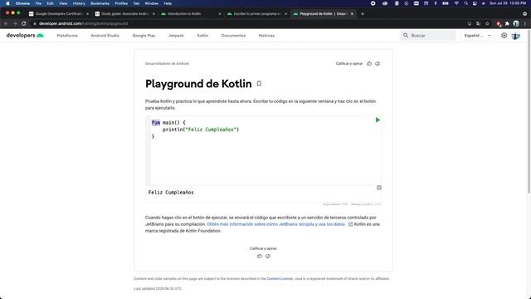Viewport: 531px width, 299px height.
Task: Open the History menu in the menu bar
Action: 79,3
